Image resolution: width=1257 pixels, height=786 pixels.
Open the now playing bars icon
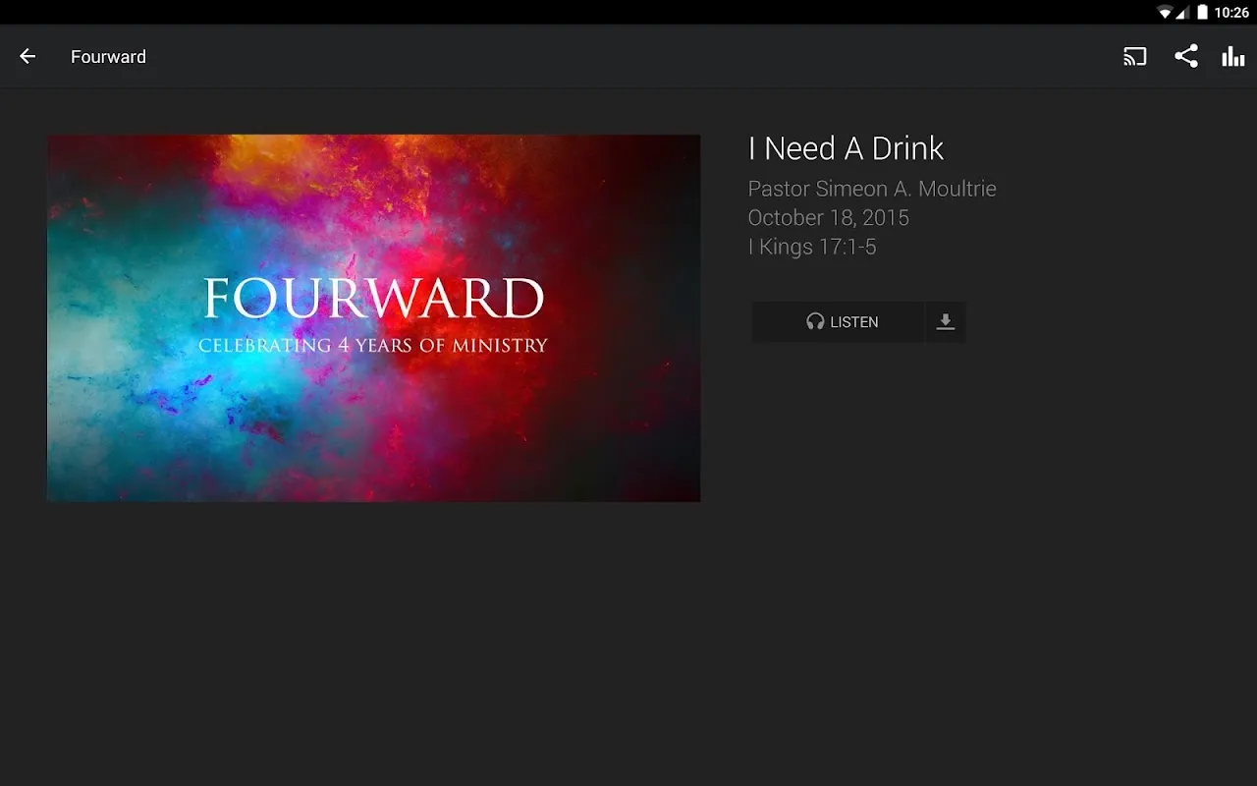pos(1233,57)
